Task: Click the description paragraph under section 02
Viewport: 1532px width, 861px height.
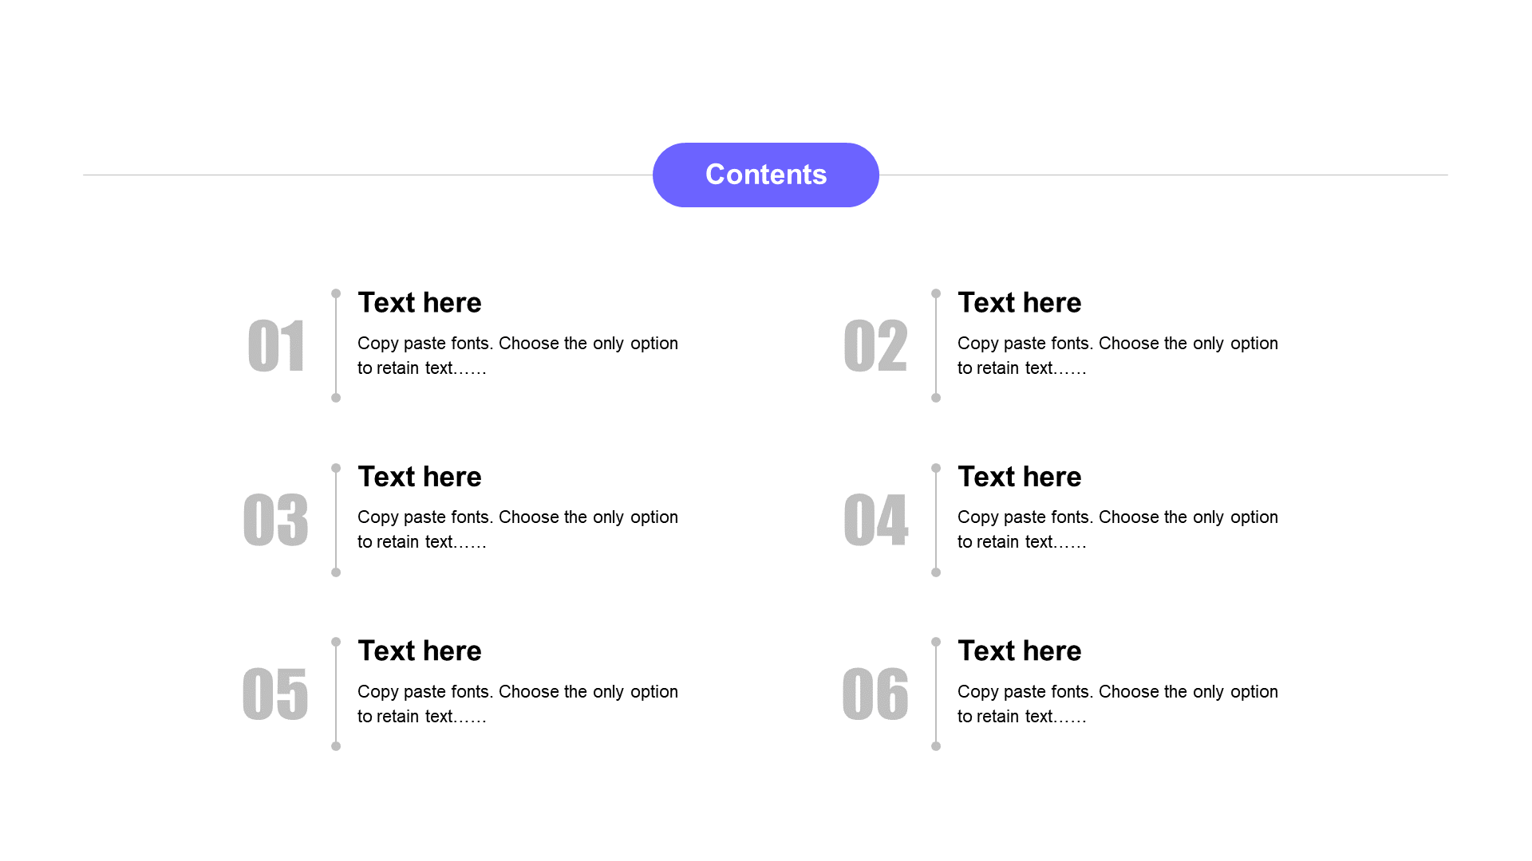Action: (1117, 356)
